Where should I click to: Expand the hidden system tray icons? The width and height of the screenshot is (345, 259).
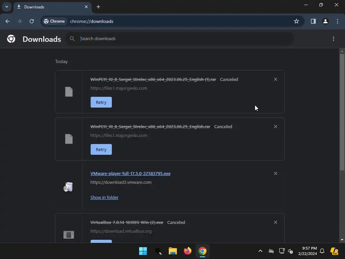click(260, 251)
